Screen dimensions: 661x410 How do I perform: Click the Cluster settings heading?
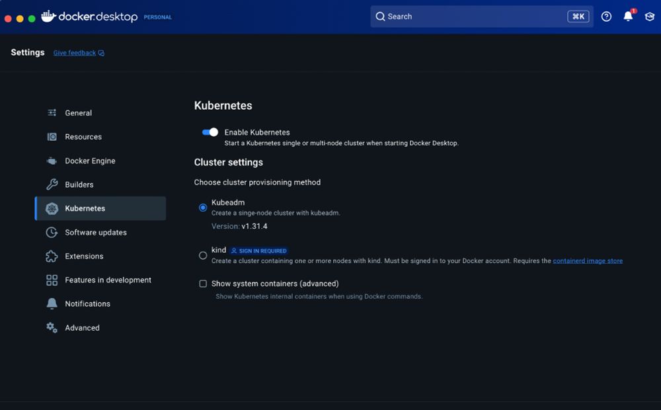(229, 163)
